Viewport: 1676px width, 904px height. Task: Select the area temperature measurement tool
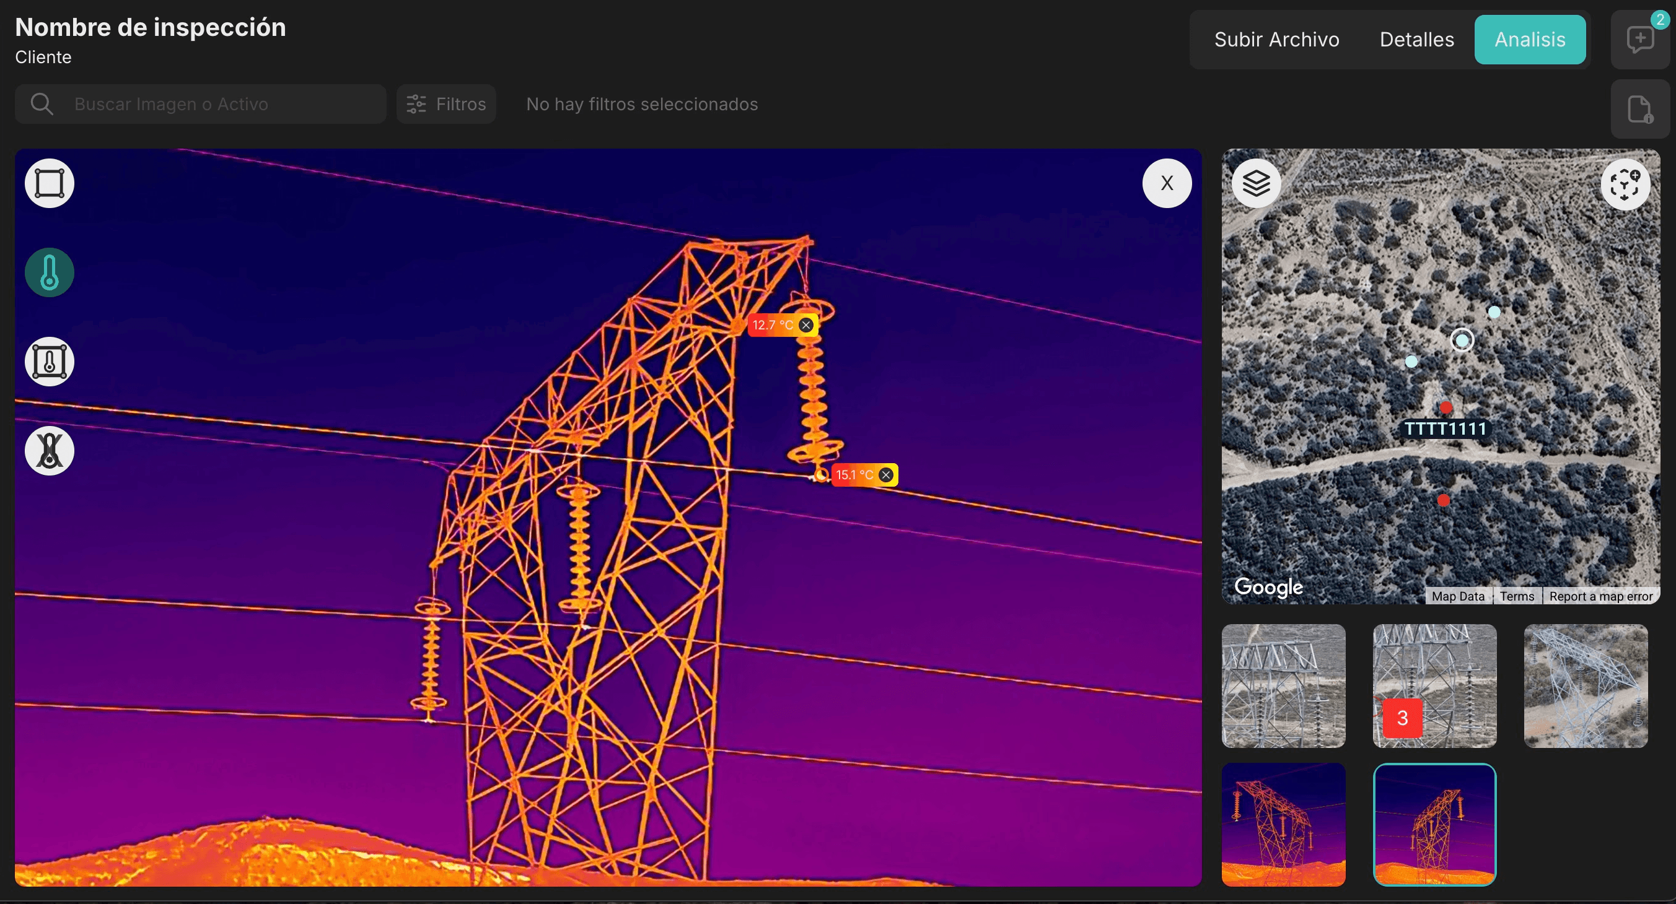[x=50, y=362]
